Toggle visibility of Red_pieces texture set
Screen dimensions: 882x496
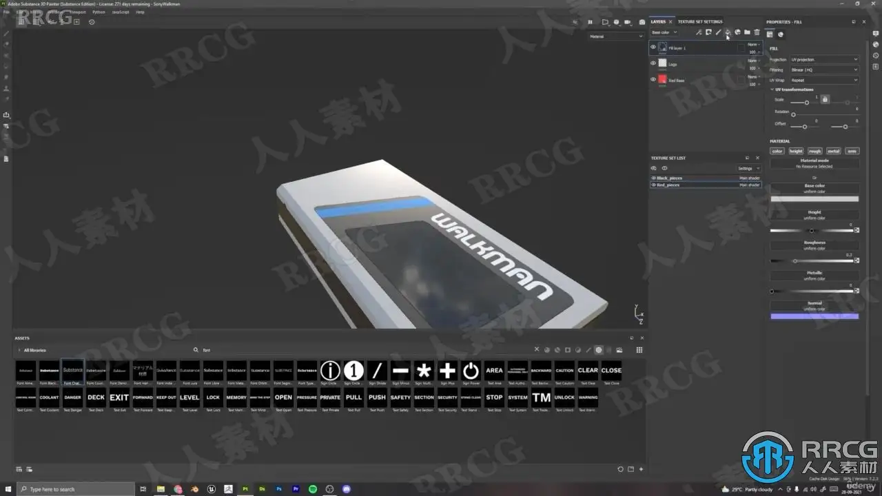(654, 185)
